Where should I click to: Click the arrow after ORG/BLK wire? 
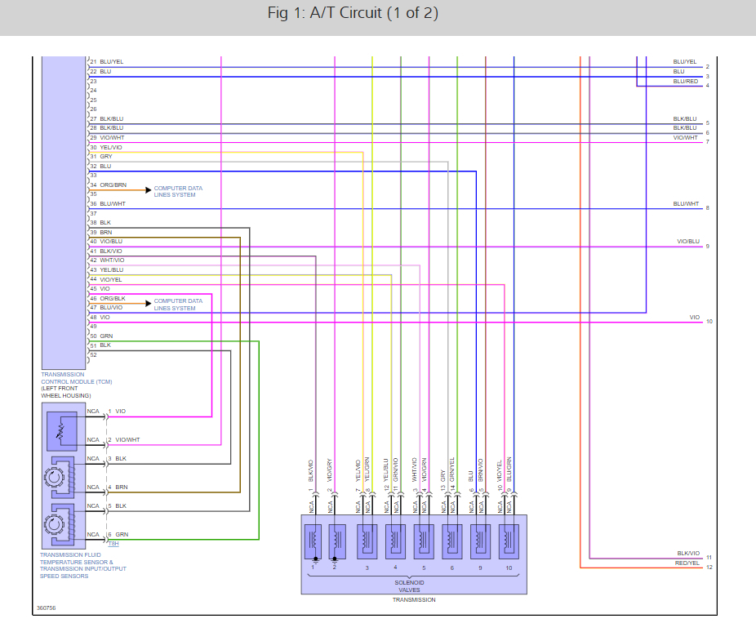click(149, 304)
